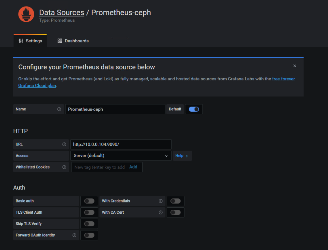The height and width of the screenshot is (250, 328).
Task: Expand the Access Help section
Action: coord(182,156)
